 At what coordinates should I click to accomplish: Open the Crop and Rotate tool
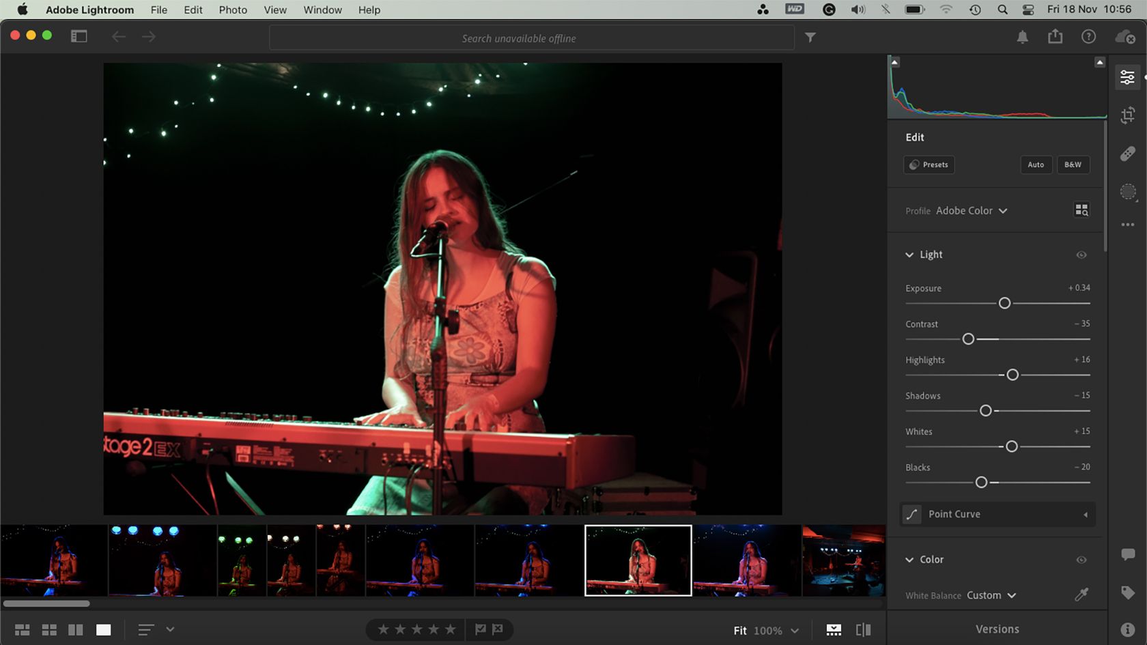coord(1127,115)
